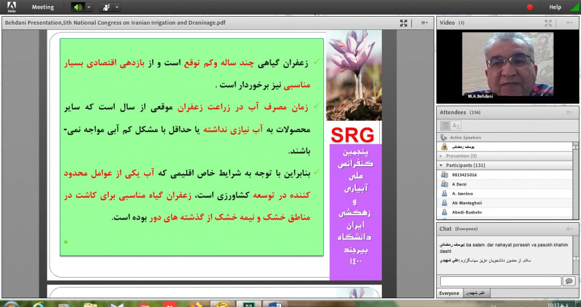Toggle full screen on the Share pod
Screen dimensions: 581x307
(x=404, y=23)
